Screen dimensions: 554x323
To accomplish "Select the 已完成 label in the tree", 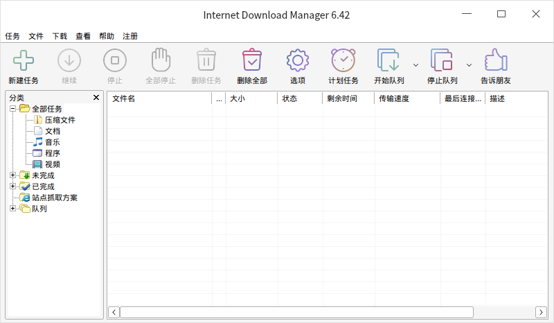I will (x=44, y=186).
